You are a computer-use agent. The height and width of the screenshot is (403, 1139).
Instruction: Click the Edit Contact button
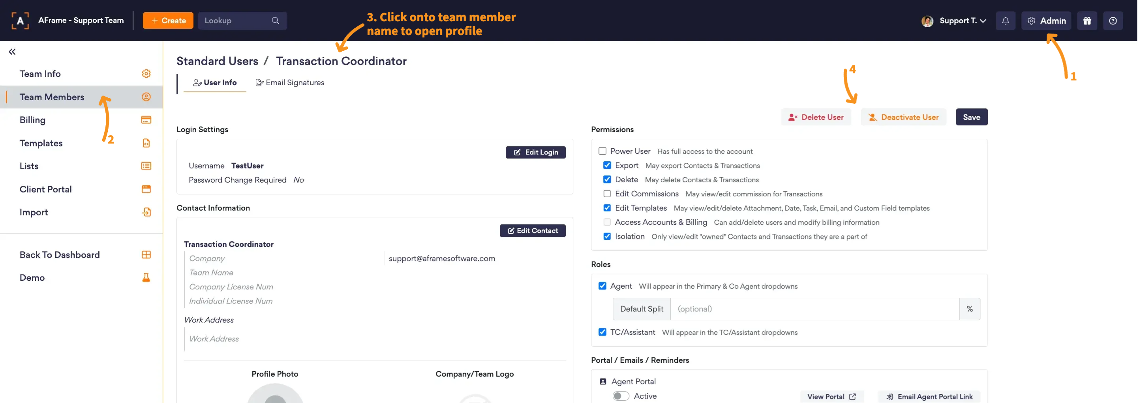[x=532, y=230]
